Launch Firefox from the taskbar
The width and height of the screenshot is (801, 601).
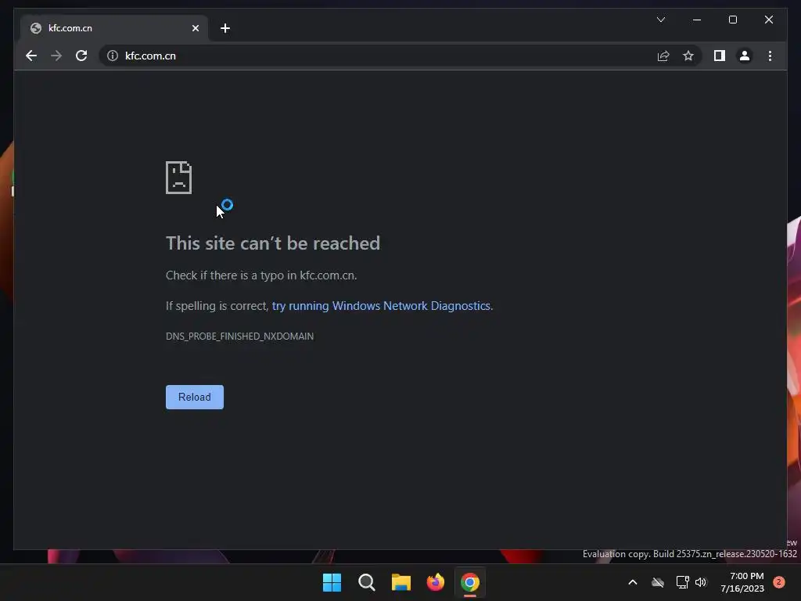[x=435, y=582]
